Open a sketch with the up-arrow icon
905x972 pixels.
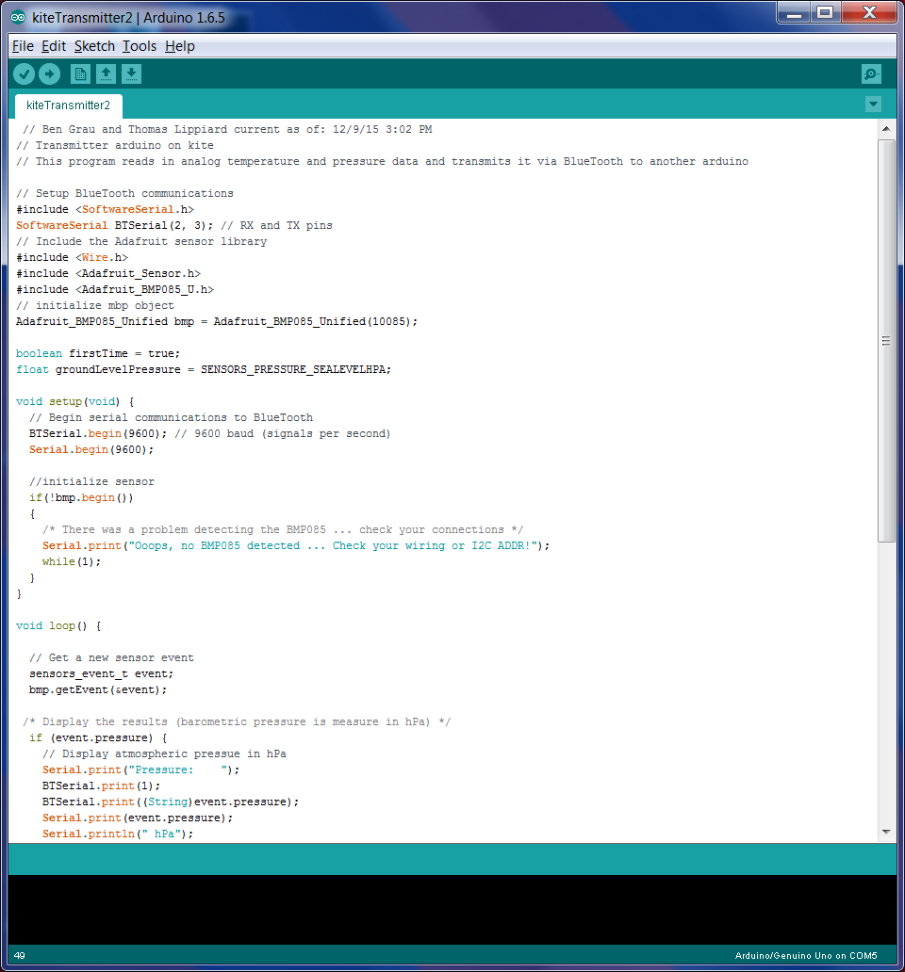coord(107,74)
